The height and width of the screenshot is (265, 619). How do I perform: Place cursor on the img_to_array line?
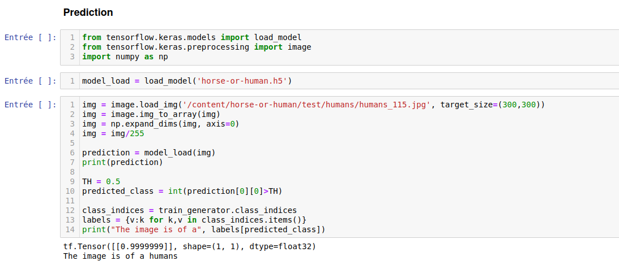tap(151, 114)
